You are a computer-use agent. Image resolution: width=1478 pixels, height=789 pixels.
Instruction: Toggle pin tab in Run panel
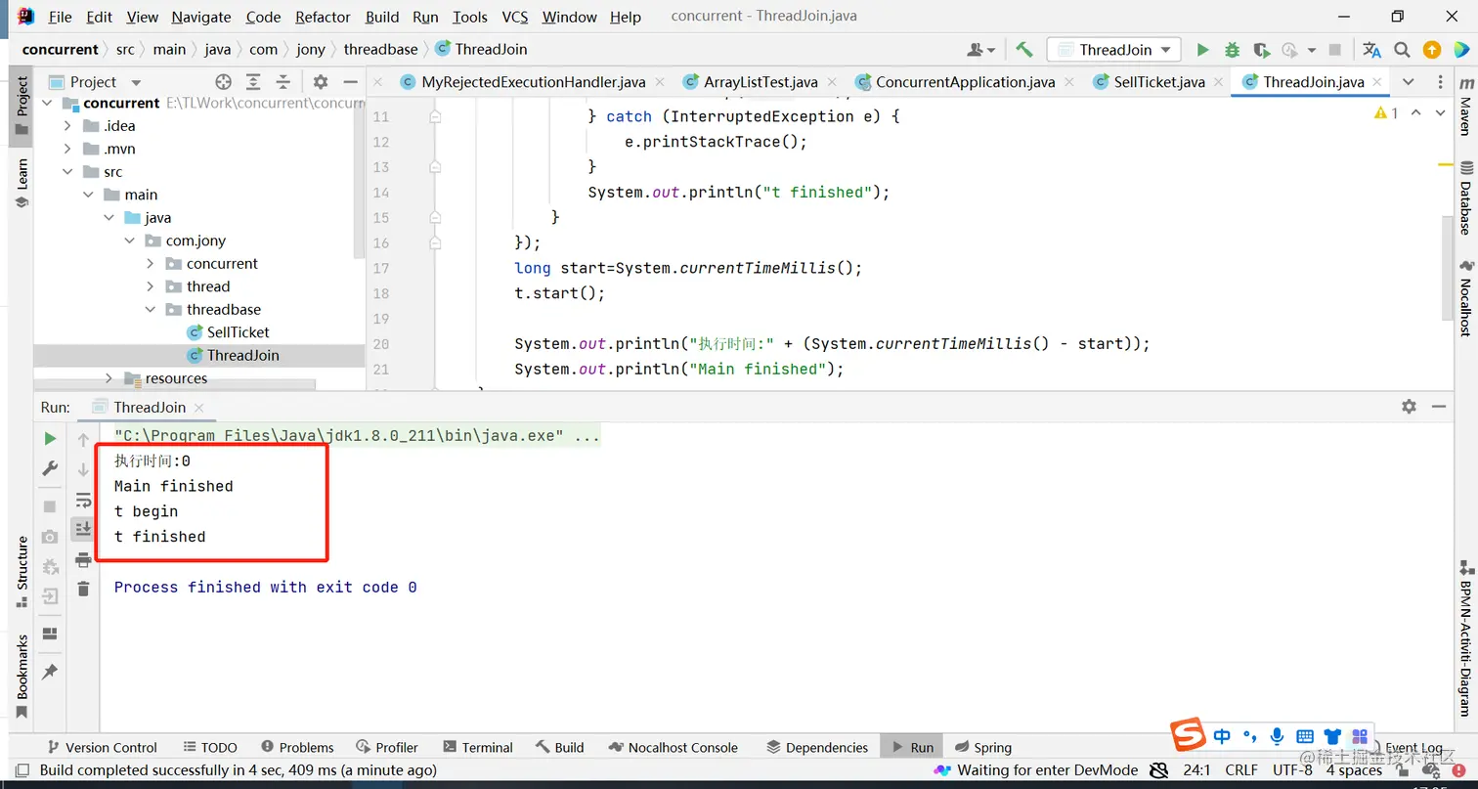coord(50,672)
